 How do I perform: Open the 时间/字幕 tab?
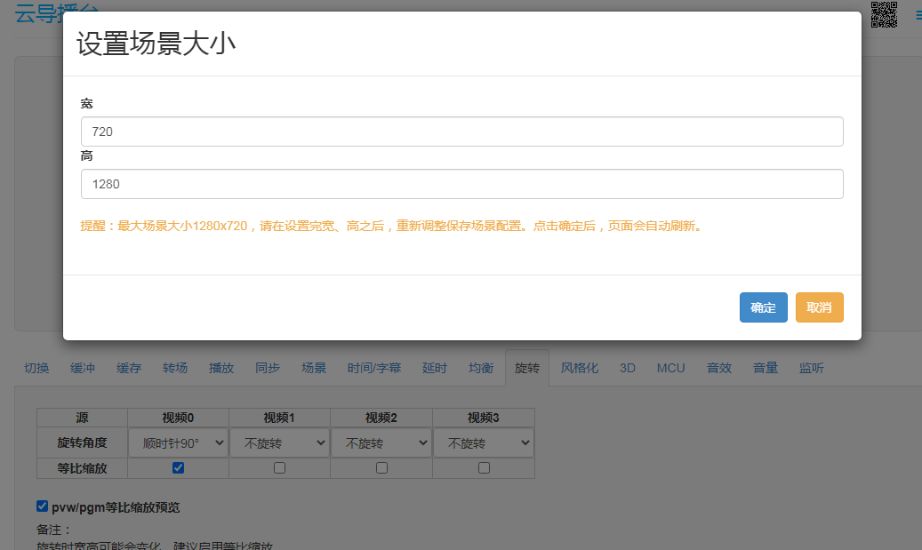[x=374, y=368]
